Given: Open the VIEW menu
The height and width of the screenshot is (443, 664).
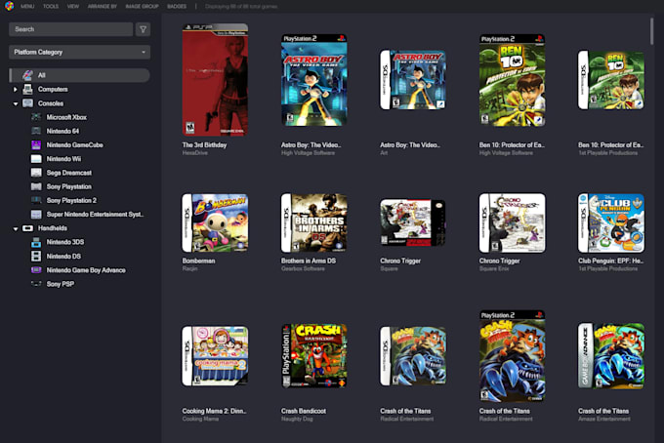Looking at the screenshot, I should coord(73,7).
